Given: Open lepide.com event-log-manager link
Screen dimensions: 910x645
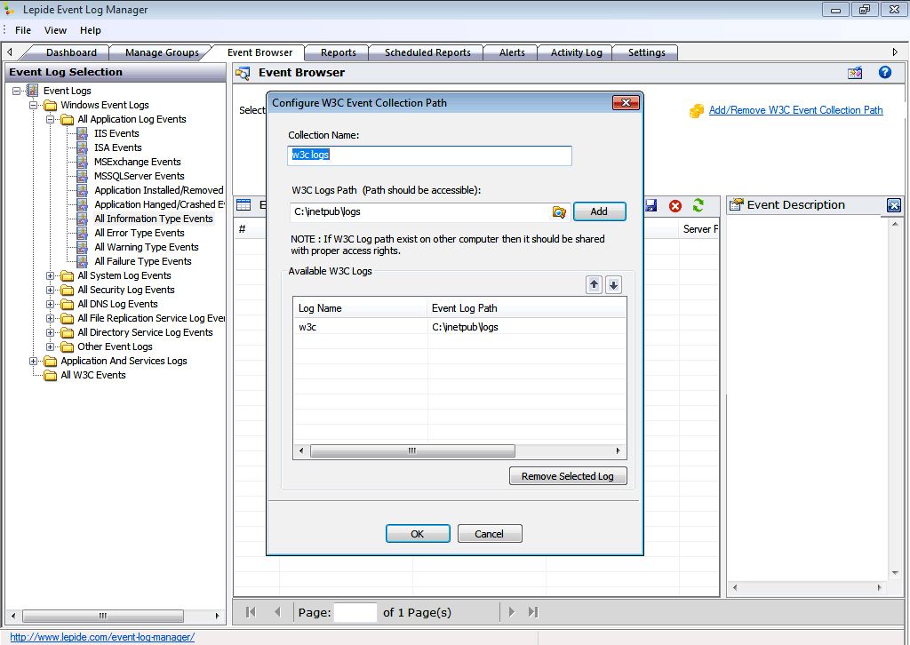Looking at the screenshot, I should (x=102, y=637).
